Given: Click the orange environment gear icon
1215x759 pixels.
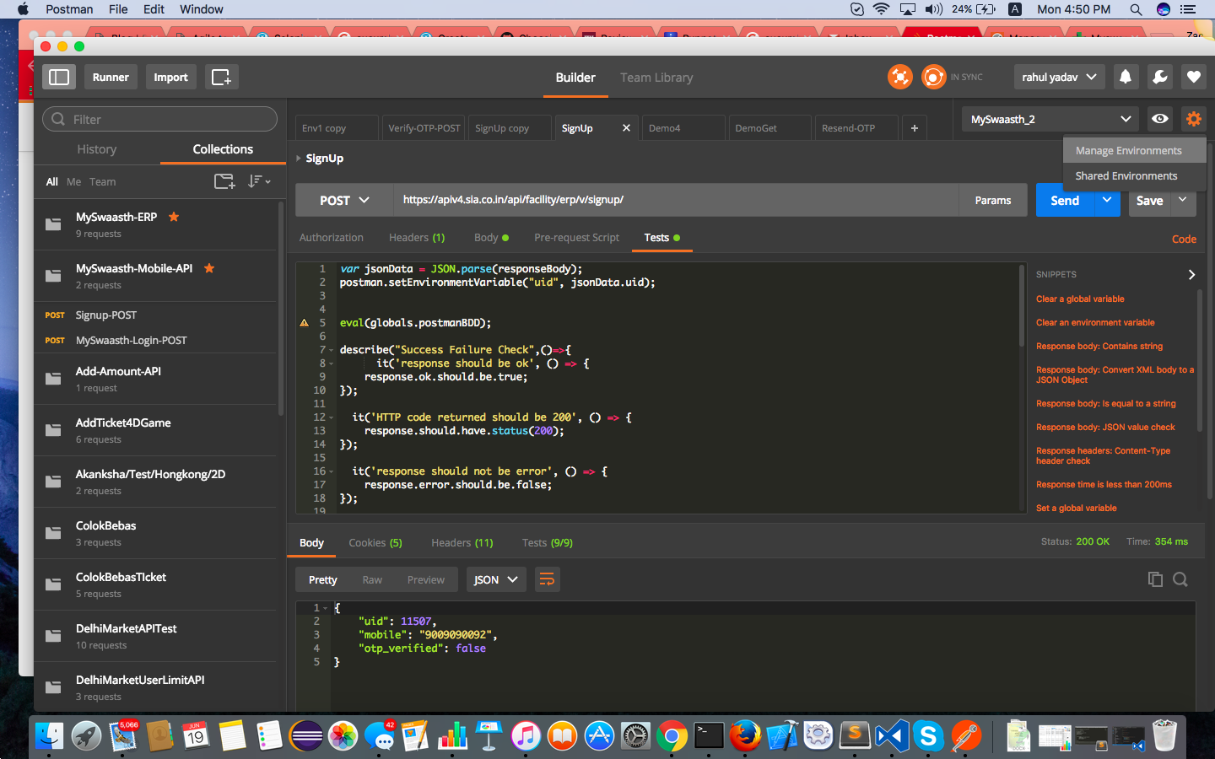Looking at the screenshot, I should click(1193, 119).
